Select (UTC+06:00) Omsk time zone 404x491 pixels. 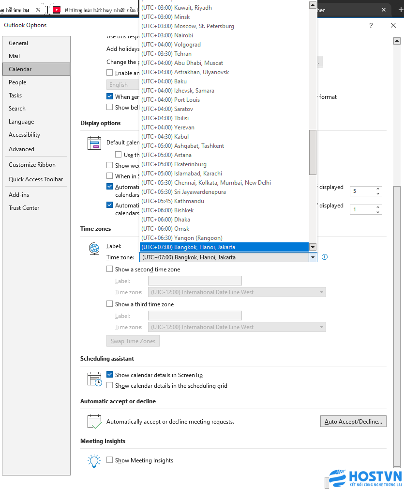click(224, 229)
